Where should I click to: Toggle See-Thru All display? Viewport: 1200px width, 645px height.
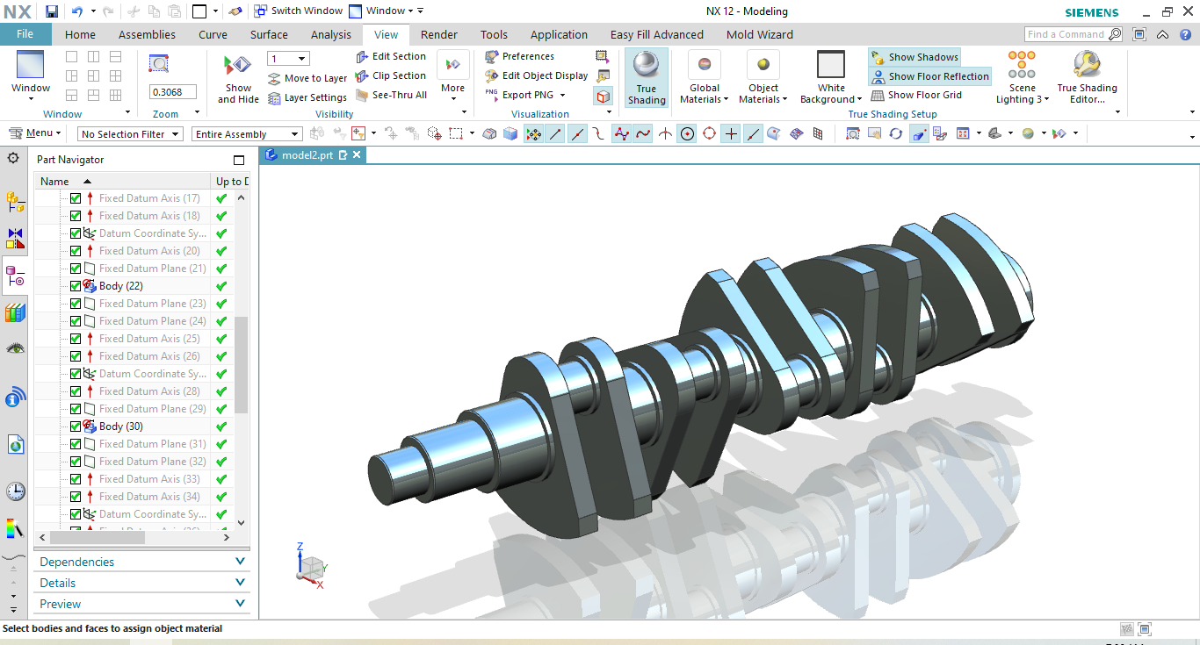391,95
